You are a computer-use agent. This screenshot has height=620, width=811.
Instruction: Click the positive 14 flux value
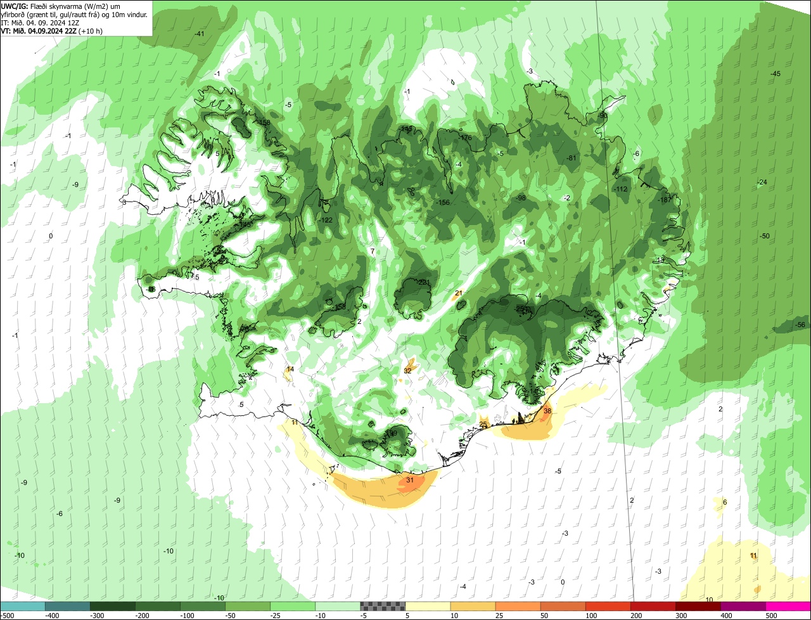point(290,369)
